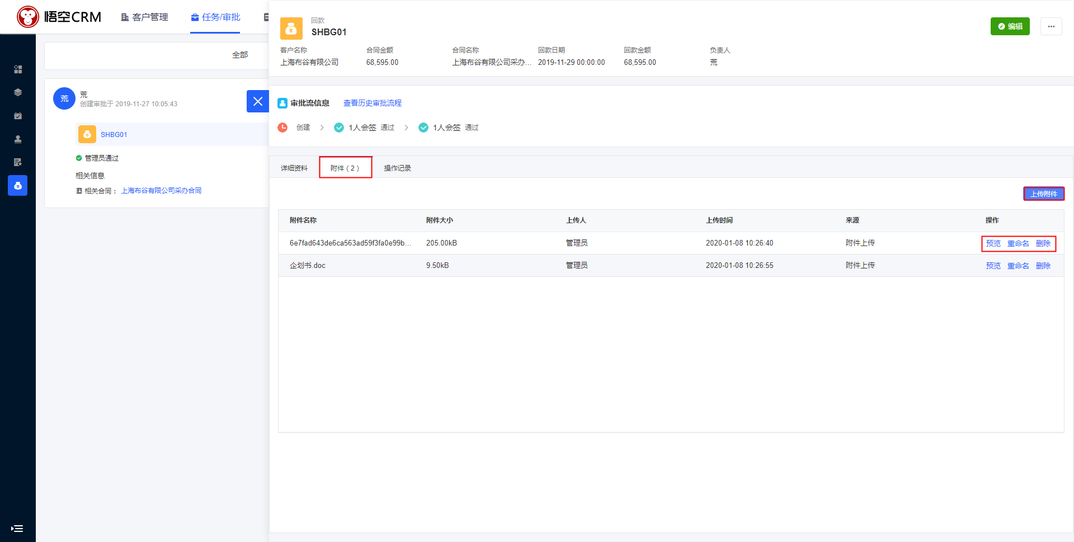Rename the 企划书.doc attachment
This screenshot has height=542, width=1074.
(x=1018, y=266)
